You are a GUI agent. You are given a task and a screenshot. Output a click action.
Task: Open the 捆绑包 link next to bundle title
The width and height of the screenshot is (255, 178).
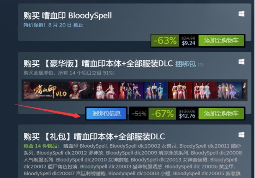click(x=185, y=64)
